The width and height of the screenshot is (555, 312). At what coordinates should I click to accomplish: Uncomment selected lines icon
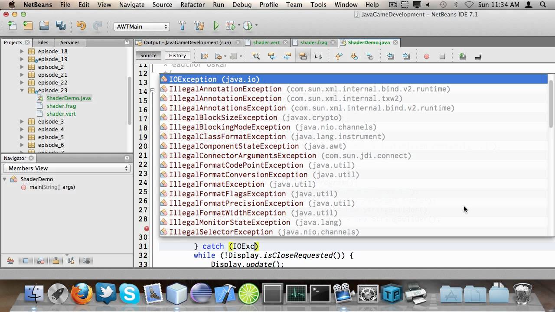tap(478, 56)
